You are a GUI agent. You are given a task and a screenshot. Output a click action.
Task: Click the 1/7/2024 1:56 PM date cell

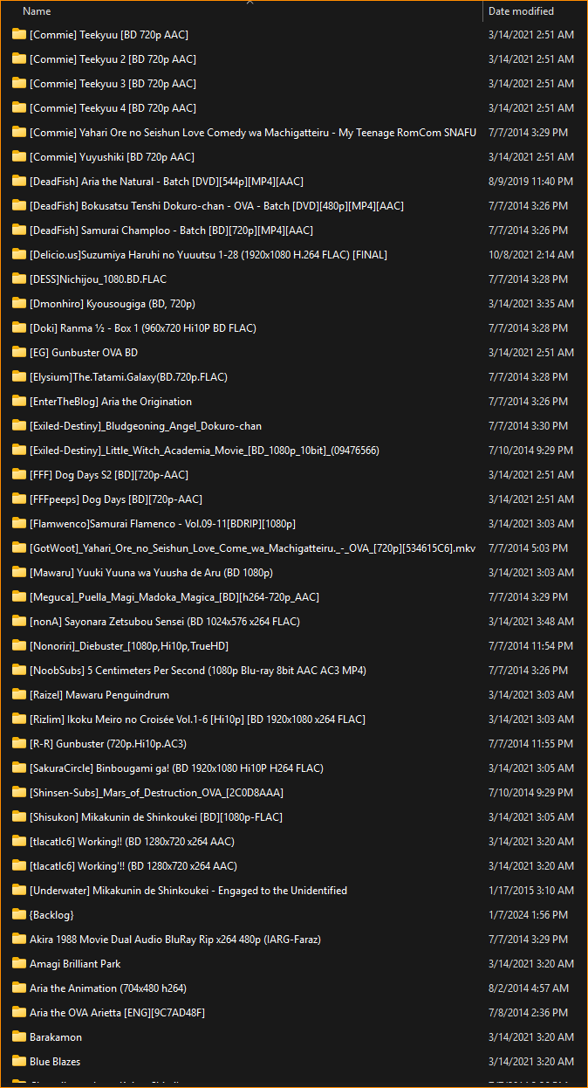coord(528,915)
